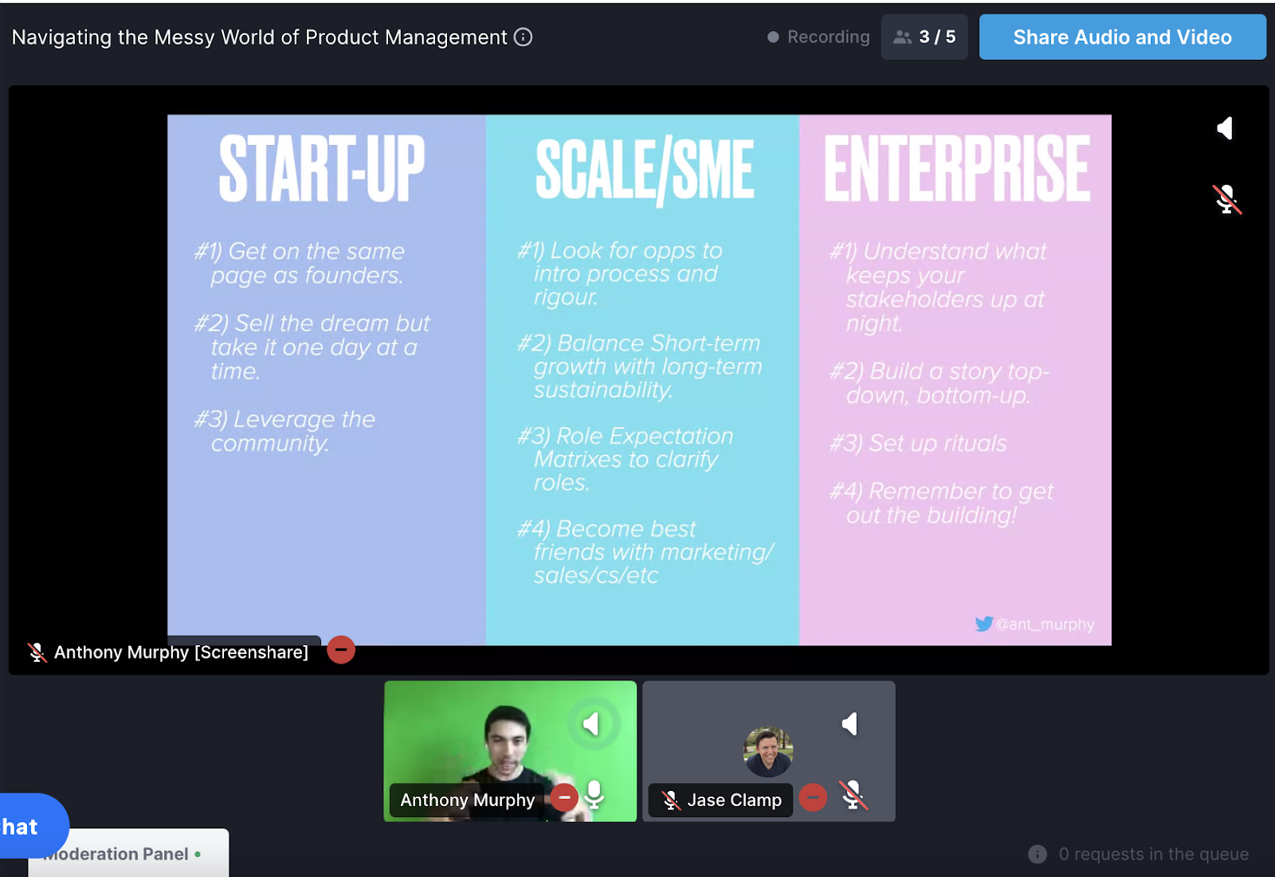The width and height of the screenshot is (1275, 877).
Task: Click muted mic icon in Screenshare name label
Action: (37, 652)
